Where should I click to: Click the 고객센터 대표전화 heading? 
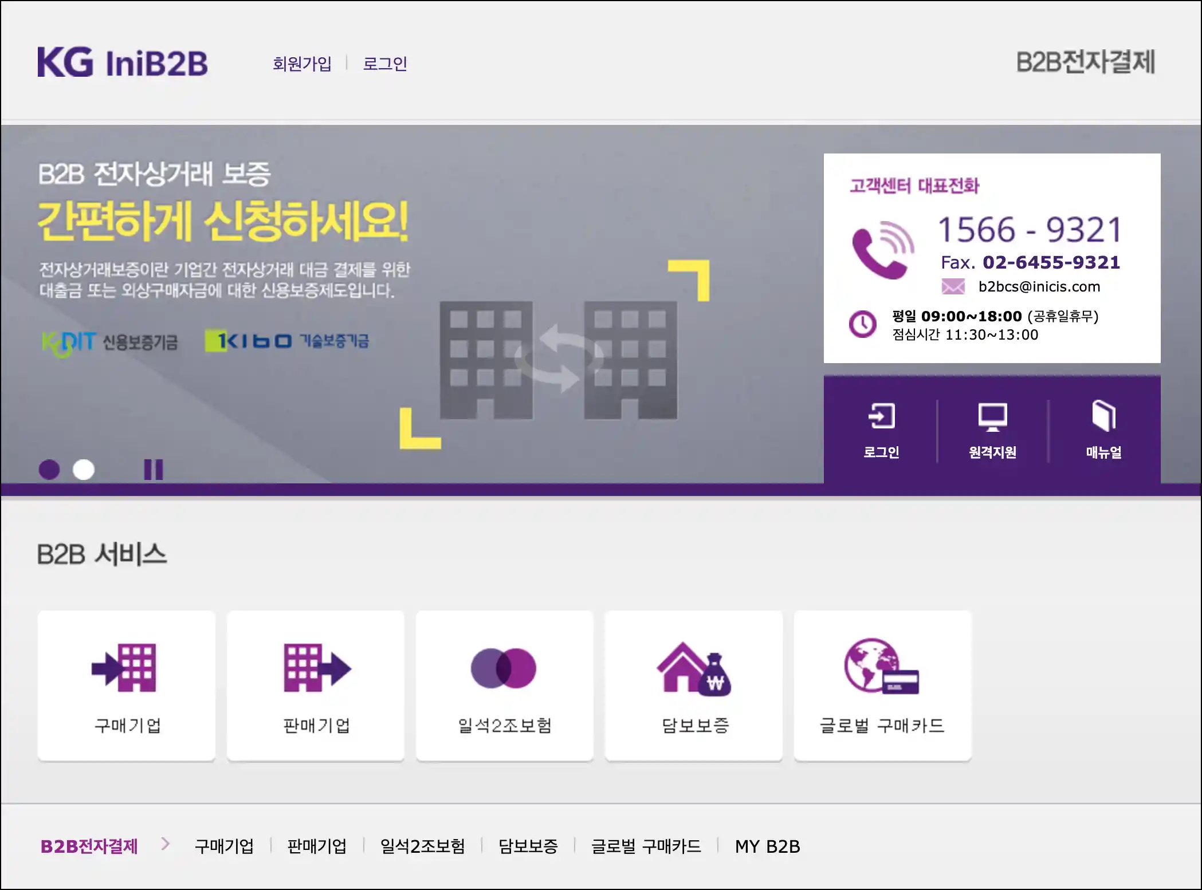pos(914,186)
